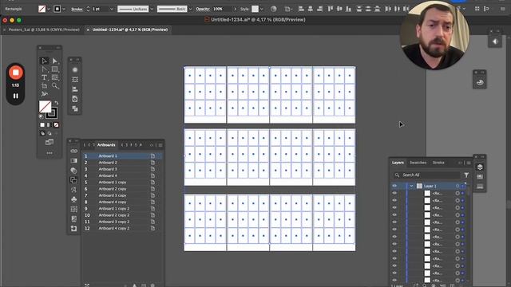Click the Fill swatch in toolbox
Image resolution: width=511 pixels, height=287 pixels.
point(45,106)
